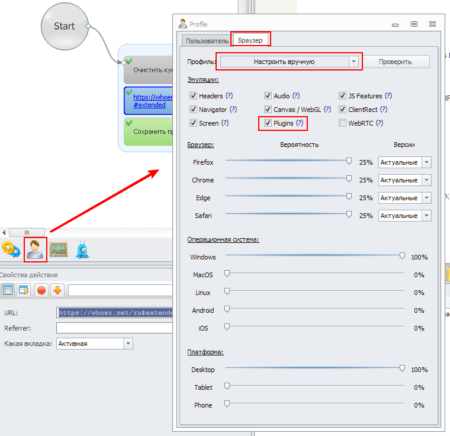This screenshot has width=450, height=436.
Task: Click the JS Features help question mark
Action: [388, 95]
